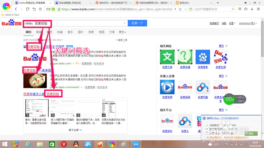Open 搜索工具 filter tools
This screenshot has width=264, height=148.
121,40
